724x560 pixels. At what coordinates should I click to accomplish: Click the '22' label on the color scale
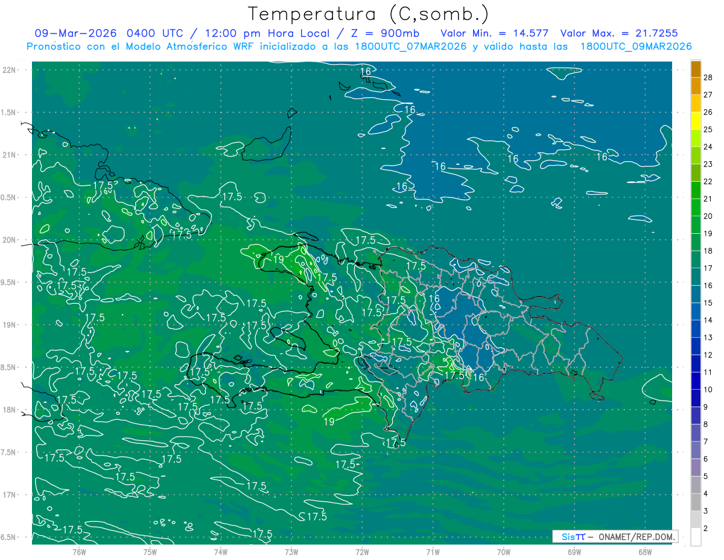708,181
